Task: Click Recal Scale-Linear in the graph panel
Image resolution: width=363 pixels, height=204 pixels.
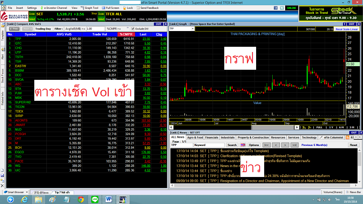Action: click(346, 29)
